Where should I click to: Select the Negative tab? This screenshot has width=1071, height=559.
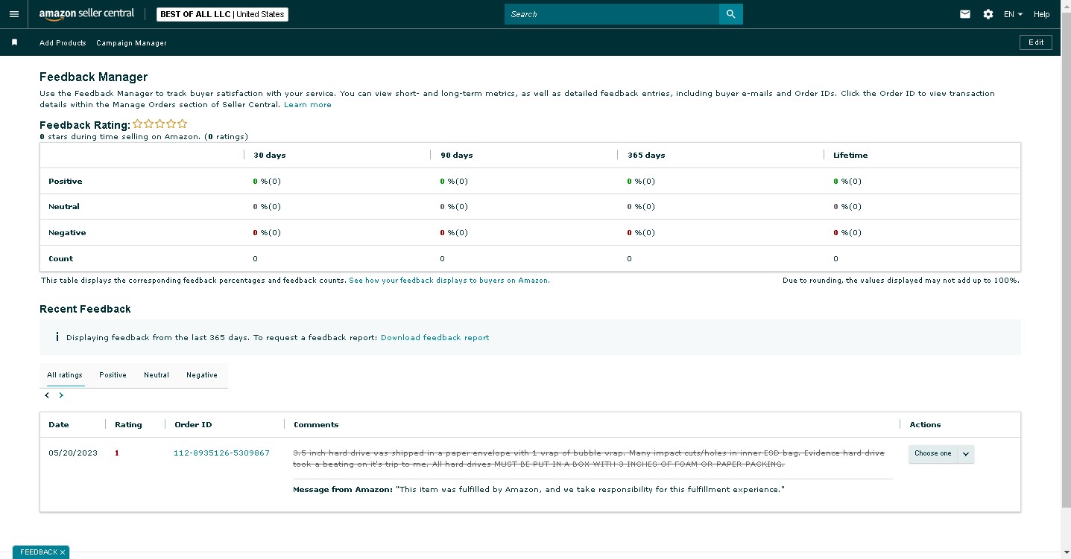202,375
